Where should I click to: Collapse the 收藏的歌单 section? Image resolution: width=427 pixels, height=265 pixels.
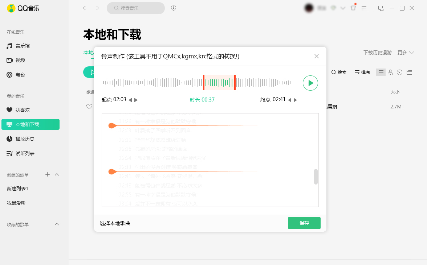tap(57, 224)
